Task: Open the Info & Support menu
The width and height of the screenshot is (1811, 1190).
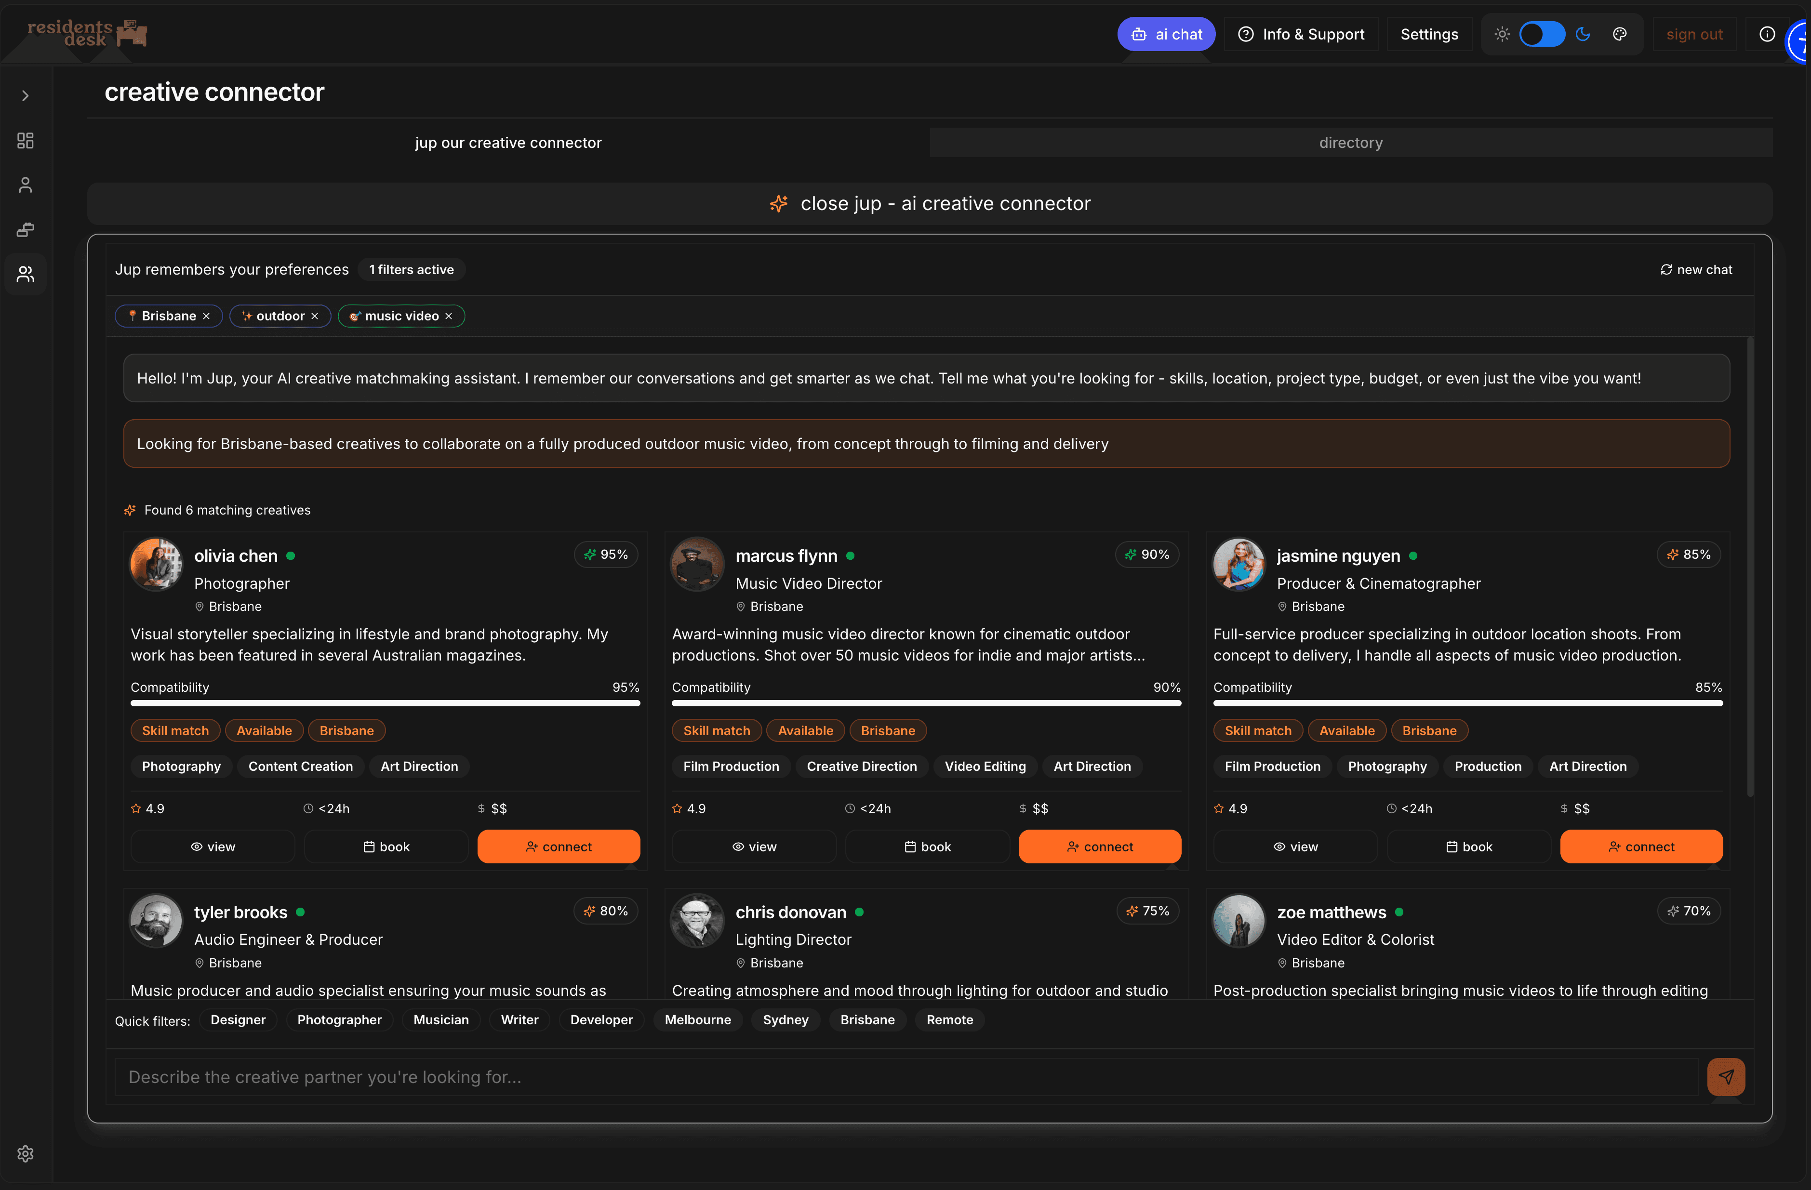Action: click(x=1301, y=34)
